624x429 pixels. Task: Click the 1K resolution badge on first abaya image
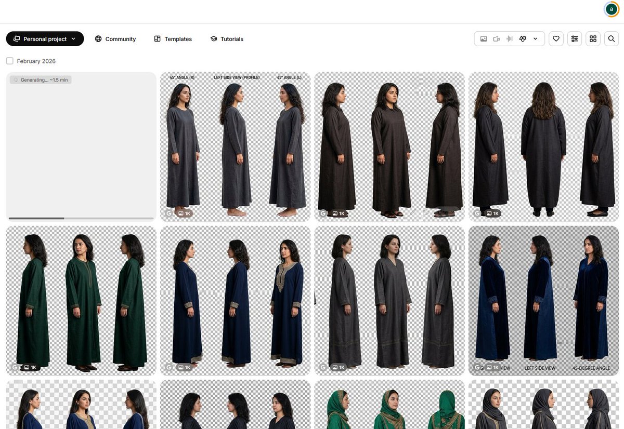[185, 213]
